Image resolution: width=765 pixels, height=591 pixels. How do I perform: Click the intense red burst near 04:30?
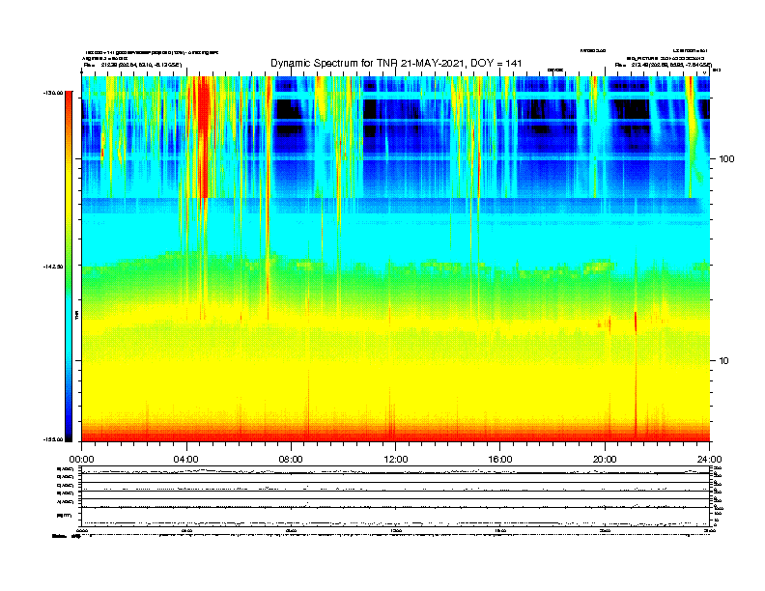203,136
